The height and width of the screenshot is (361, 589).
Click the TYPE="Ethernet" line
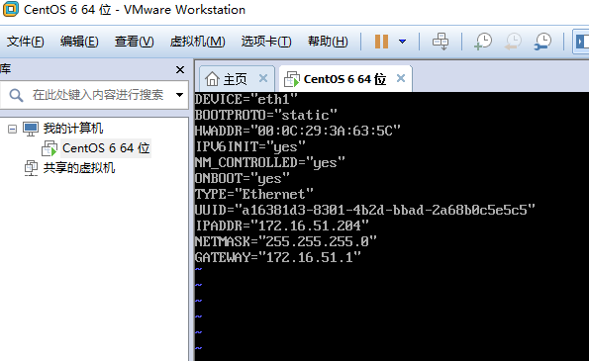[254, 194]
